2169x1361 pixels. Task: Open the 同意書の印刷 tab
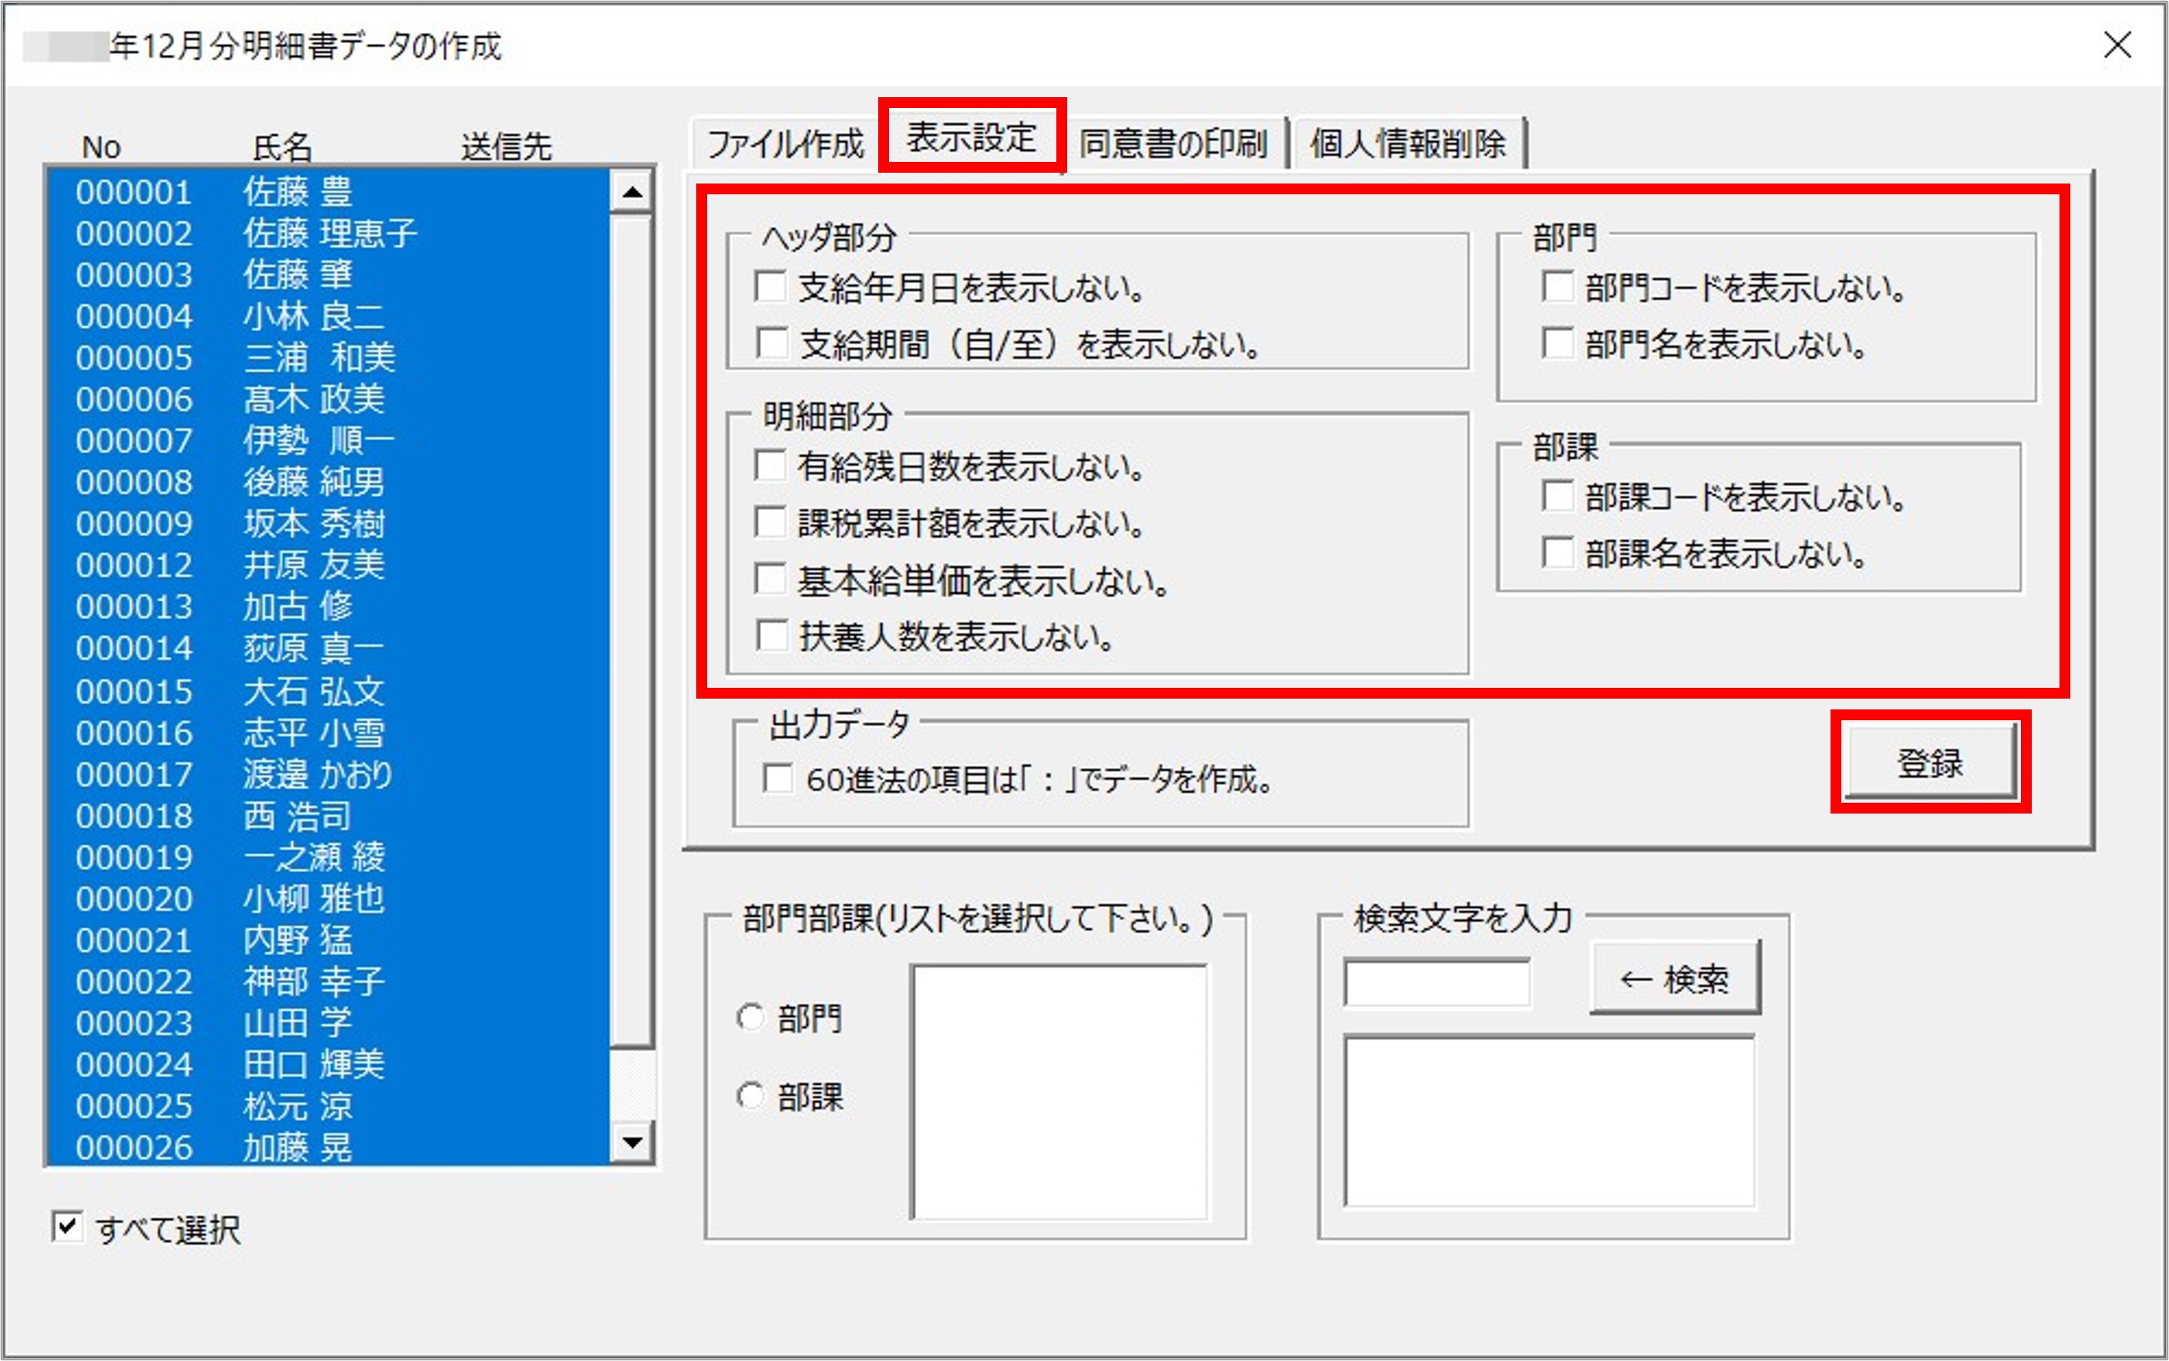point(1174,140)
